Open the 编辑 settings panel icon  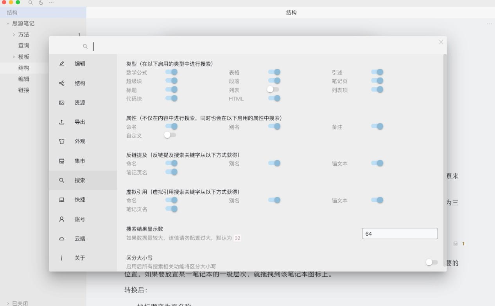pyautogui.click(x=61, y=63)
